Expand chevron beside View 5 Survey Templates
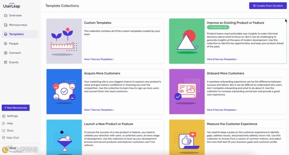Viewport: 289px width, 155px height. click(x=237, y=110)
